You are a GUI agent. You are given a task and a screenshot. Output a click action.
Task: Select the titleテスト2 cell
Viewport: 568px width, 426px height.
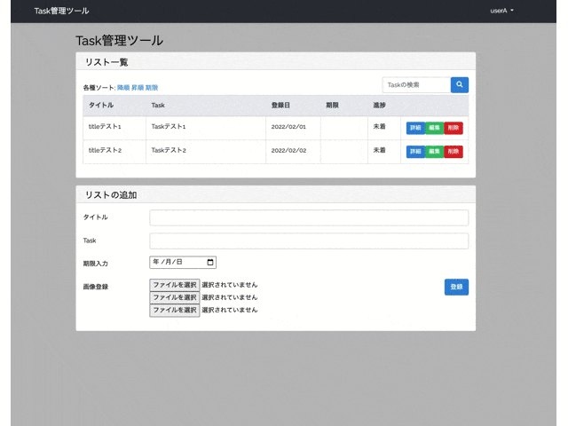(114, 152)
